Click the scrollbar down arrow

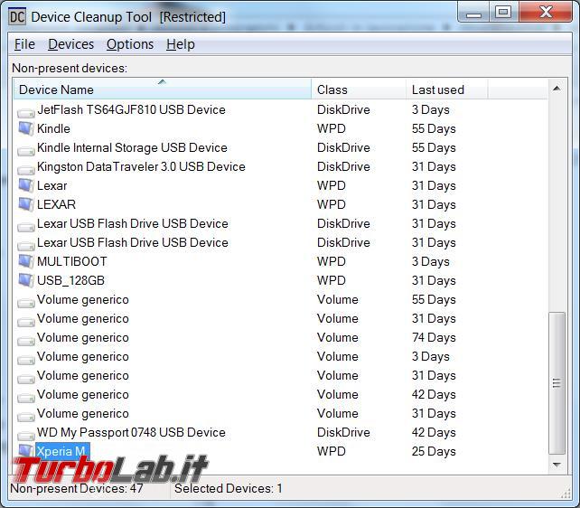557,465
